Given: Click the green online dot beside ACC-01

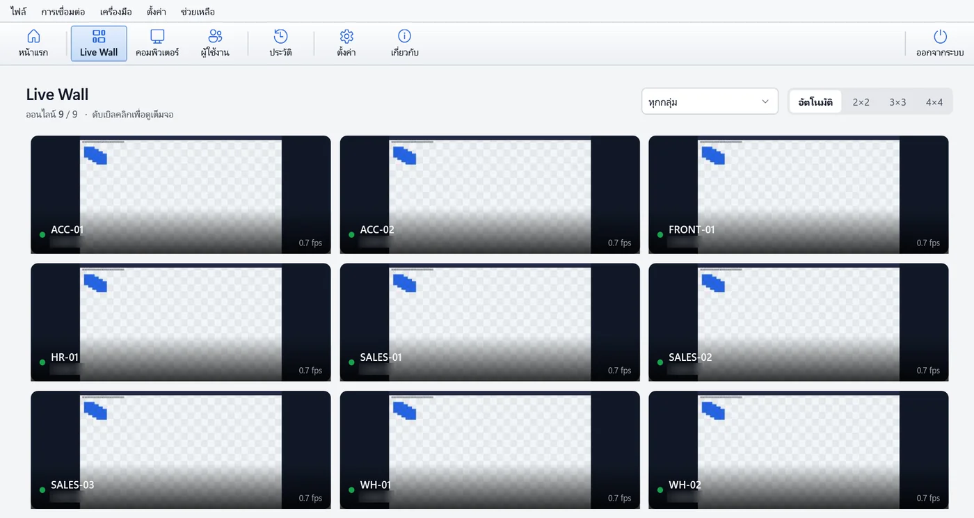Looking at the screenshot, I should click(42, 234).
